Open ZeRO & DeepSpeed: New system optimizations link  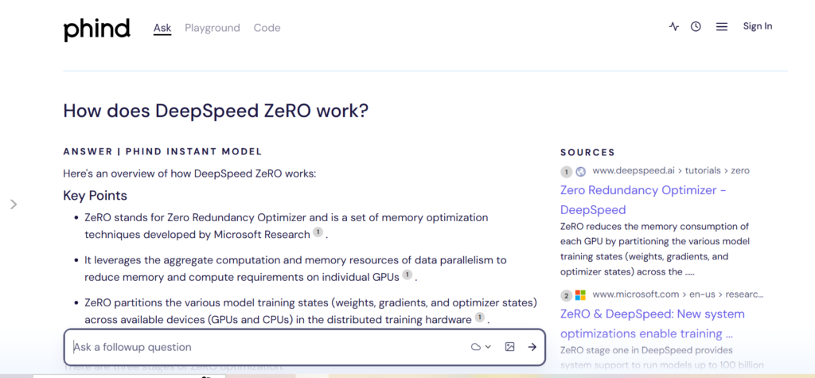[653, 323]
